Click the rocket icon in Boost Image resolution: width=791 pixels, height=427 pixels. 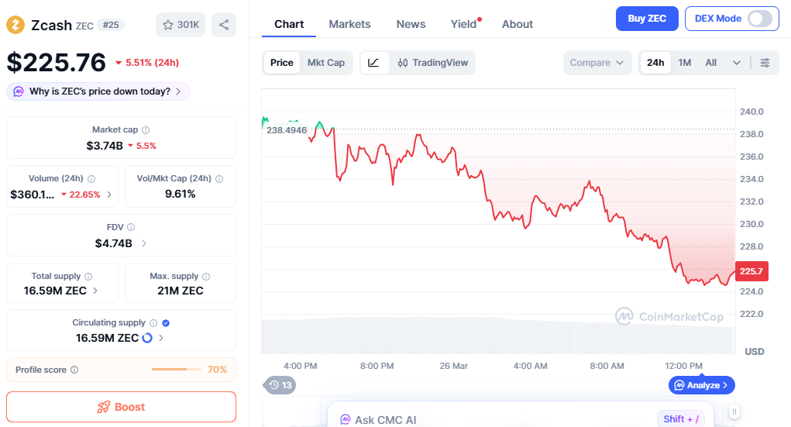click(103, 408)
